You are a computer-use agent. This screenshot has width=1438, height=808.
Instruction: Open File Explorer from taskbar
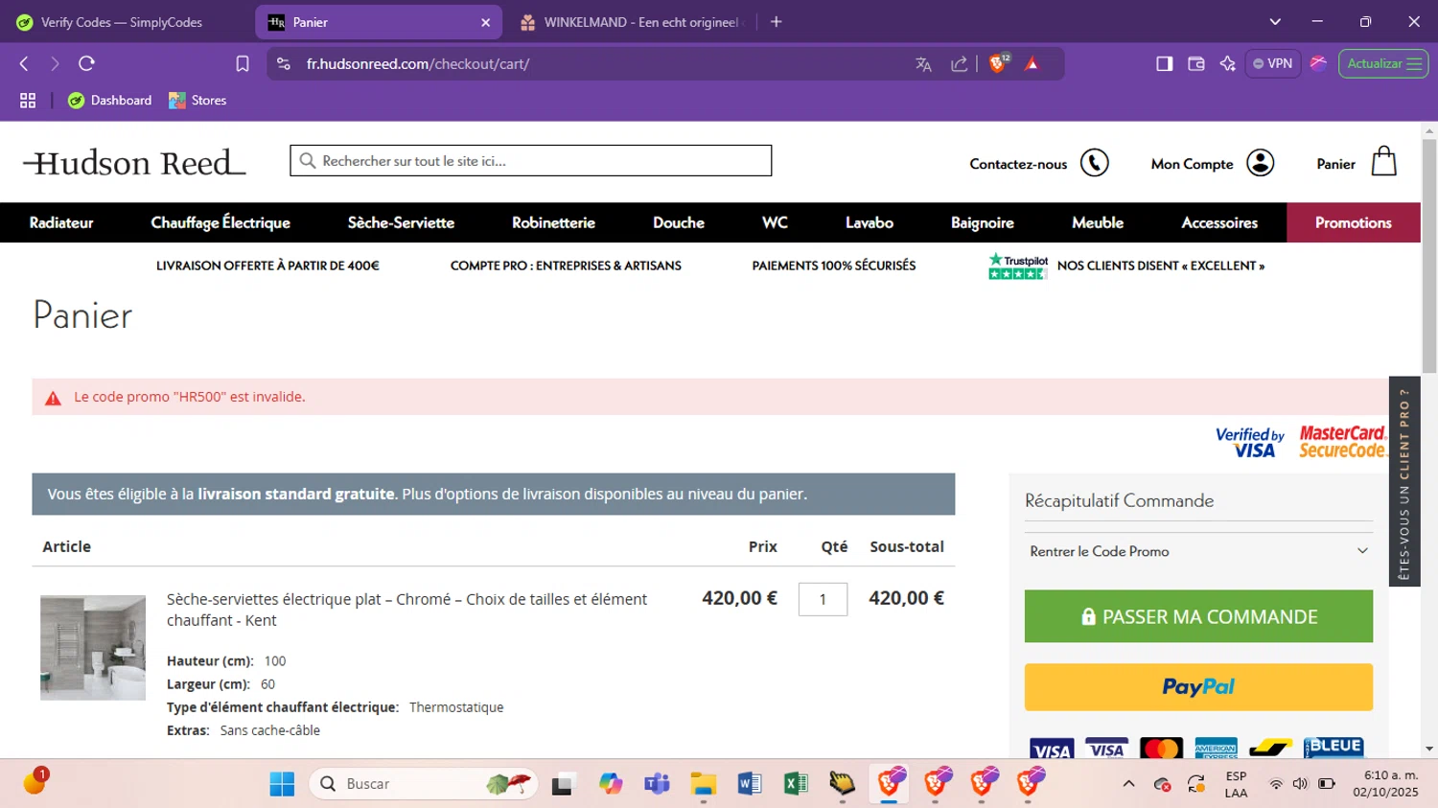click(x=703, y=784)
